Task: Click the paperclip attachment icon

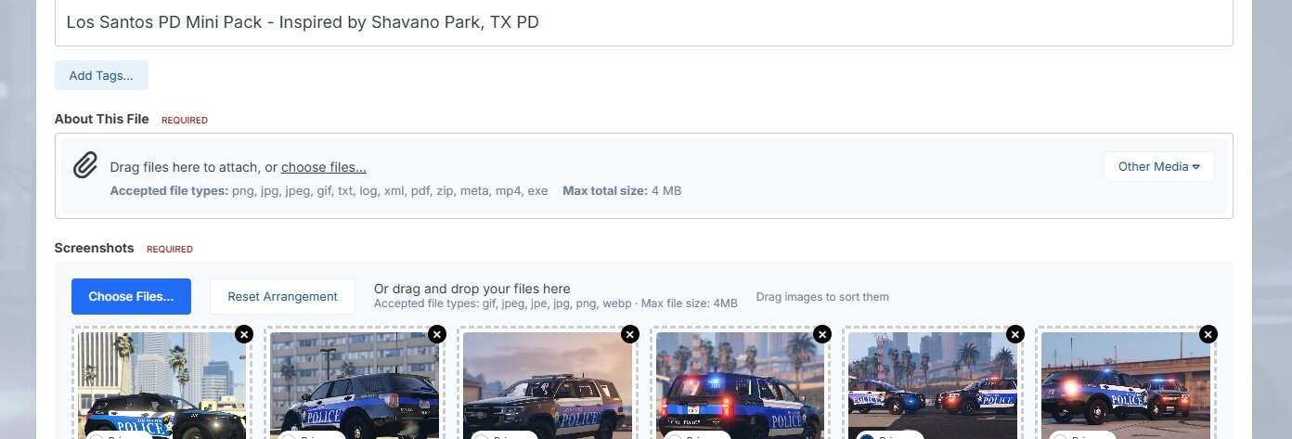Action: pyautogui.click(x=85, y=166)
